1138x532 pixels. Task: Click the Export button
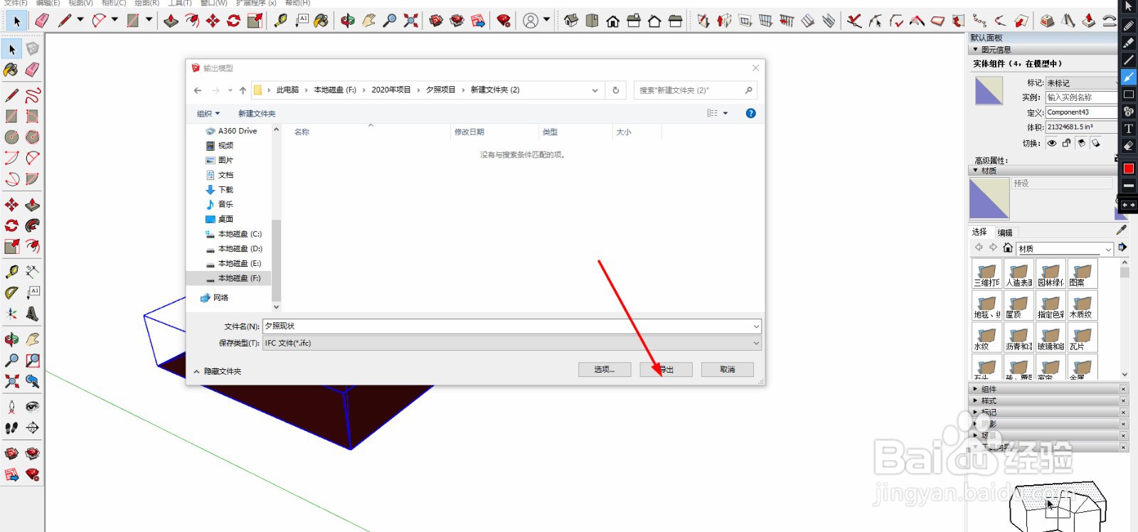coord(666,370)
